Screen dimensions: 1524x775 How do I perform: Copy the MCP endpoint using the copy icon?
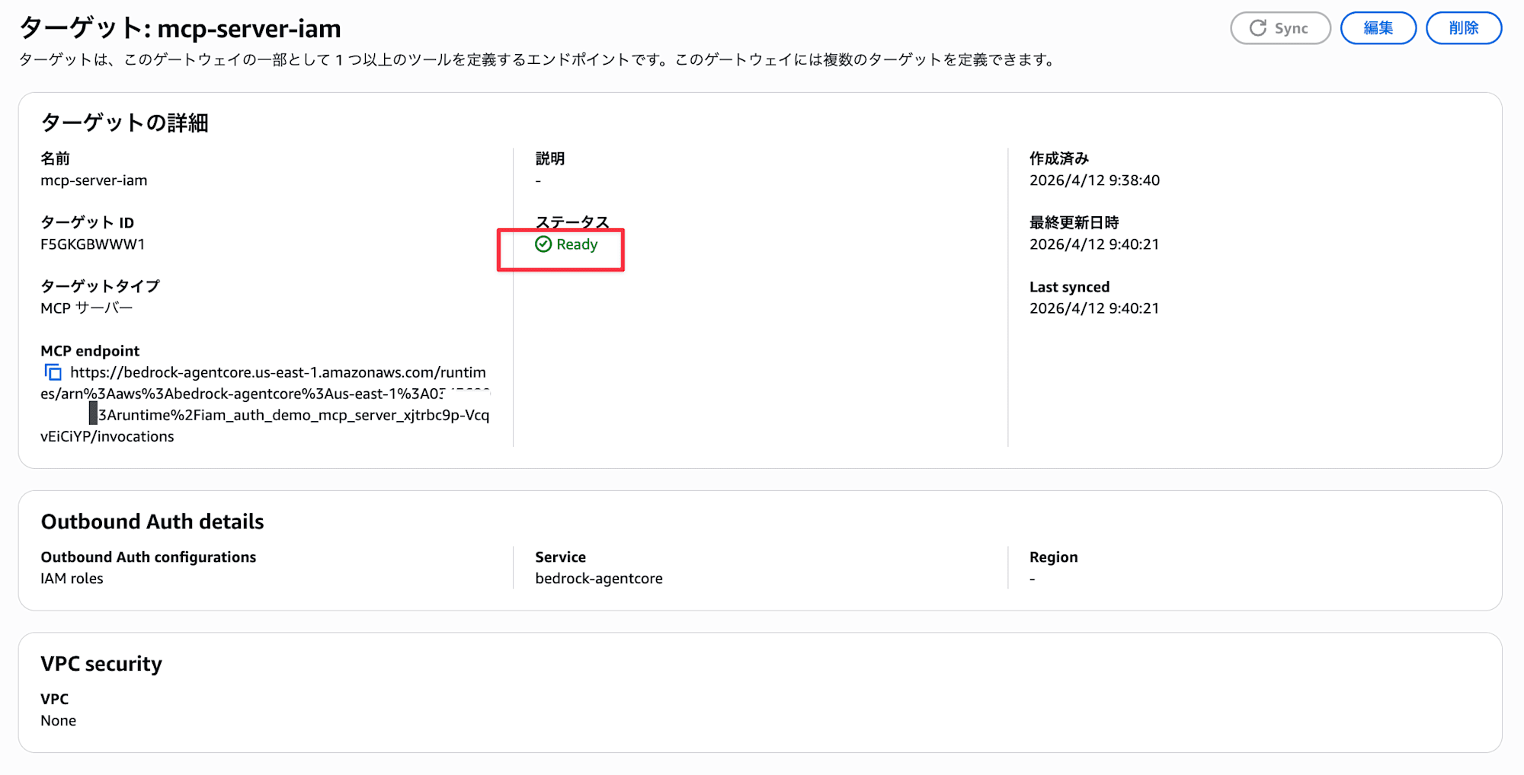coord(53,372)
